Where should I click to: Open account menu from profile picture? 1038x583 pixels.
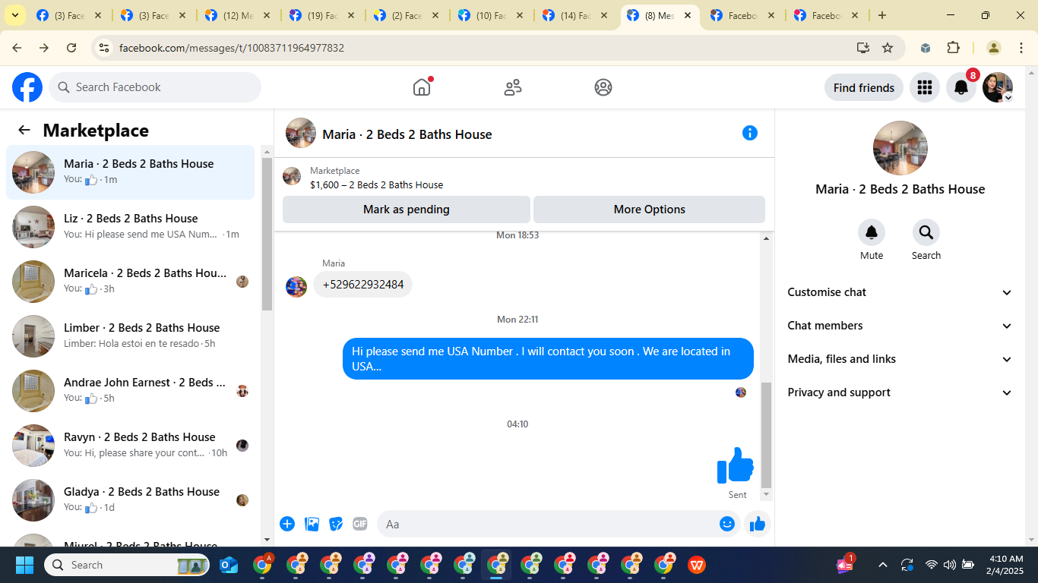point(998,87)
